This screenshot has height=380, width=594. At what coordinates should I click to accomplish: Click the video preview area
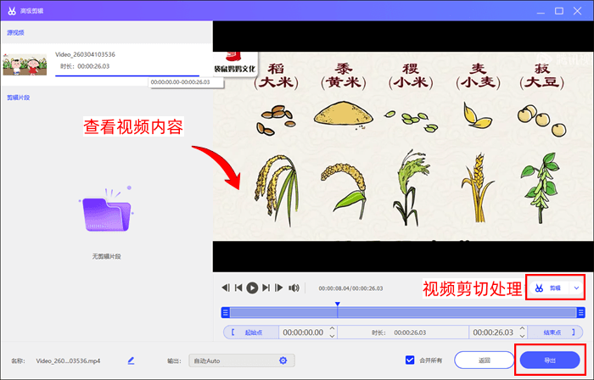403,146
